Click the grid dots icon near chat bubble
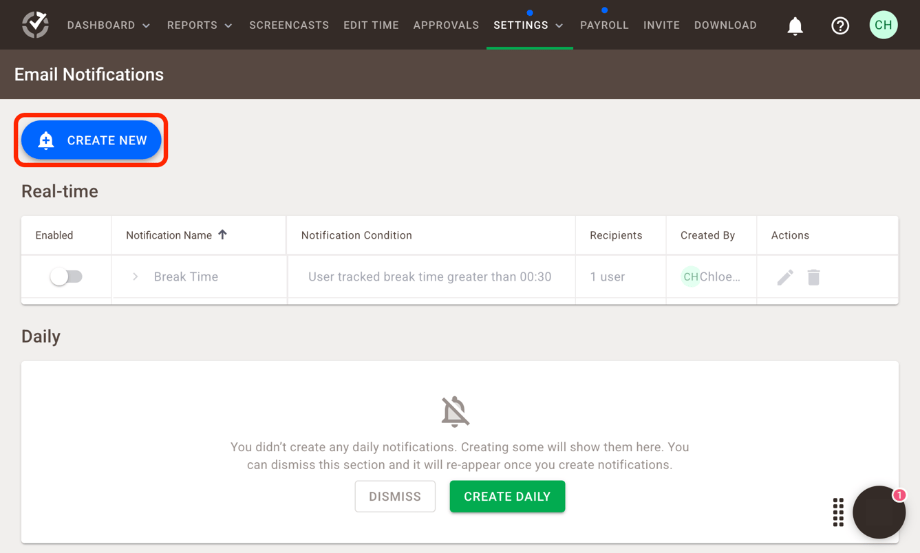The width and height of the screenshot is (920, 553). click(x=838, y=512)
